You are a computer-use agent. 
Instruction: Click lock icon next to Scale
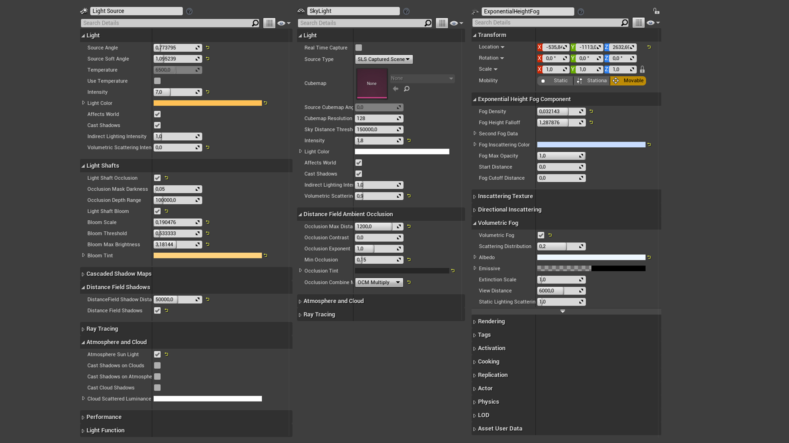642,69
